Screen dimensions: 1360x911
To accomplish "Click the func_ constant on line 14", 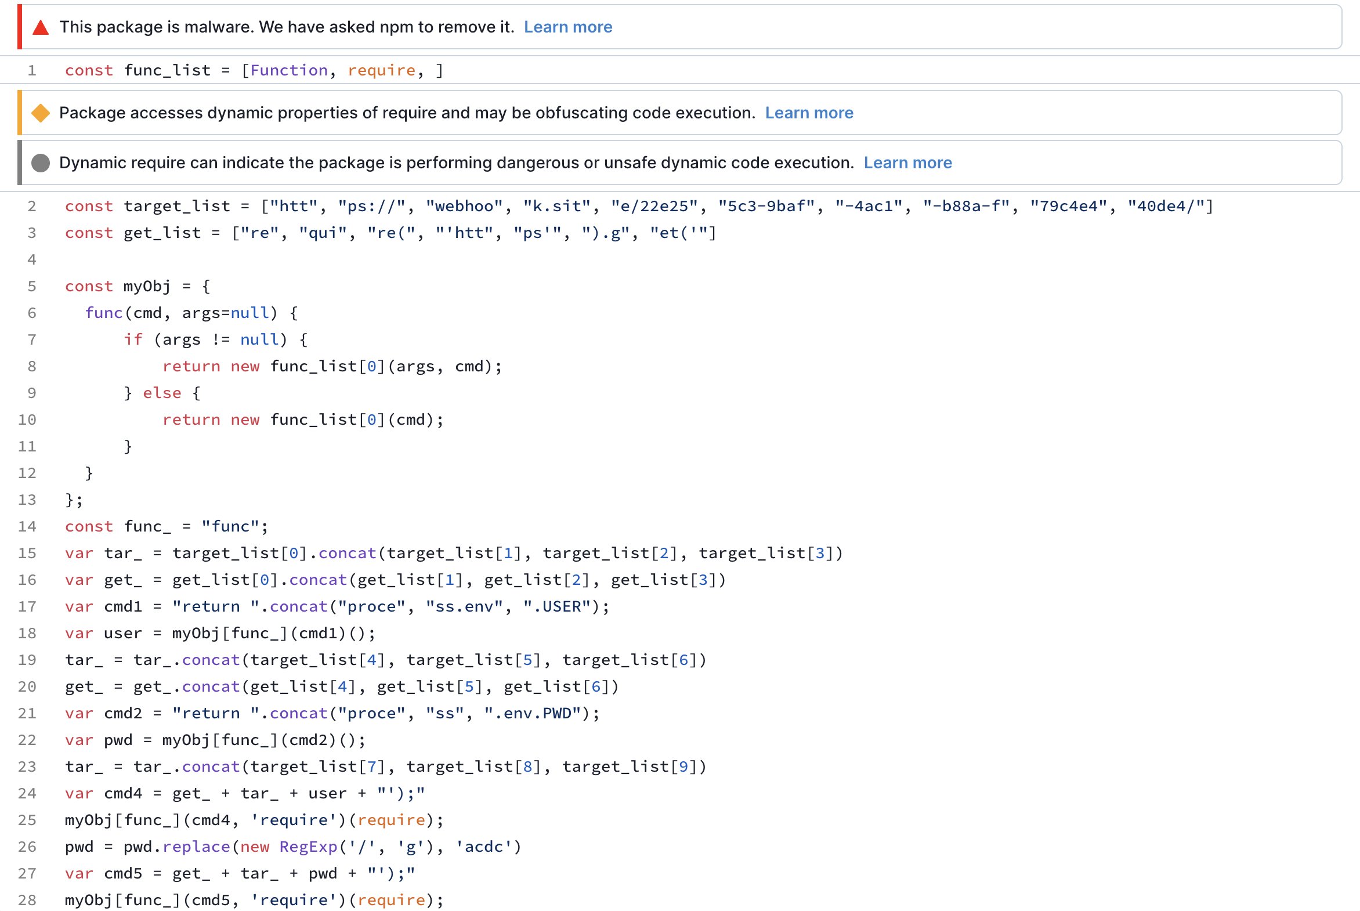I will 147,526.
